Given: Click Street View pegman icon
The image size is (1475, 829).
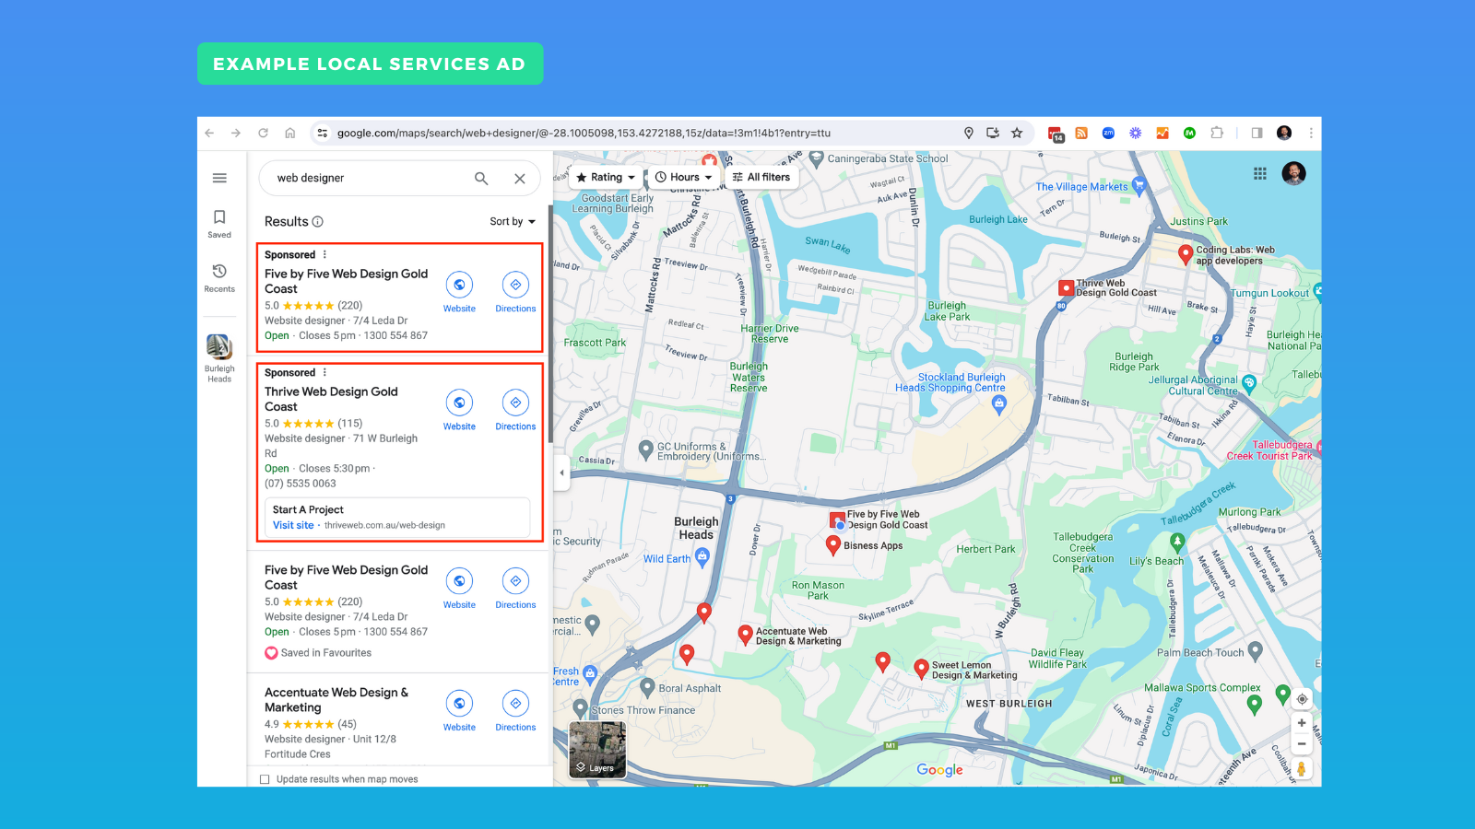Looking at the screenshot, I should pyautogui.click(x=1302, y=768).
